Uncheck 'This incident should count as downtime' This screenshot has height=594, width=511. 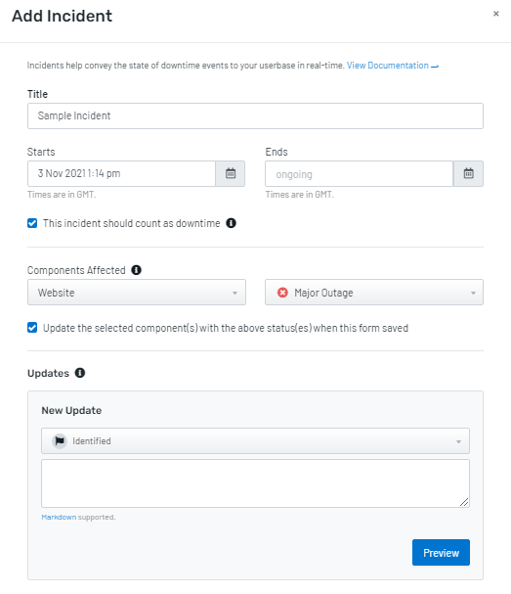pyautogui.click(x=32, y=223)
